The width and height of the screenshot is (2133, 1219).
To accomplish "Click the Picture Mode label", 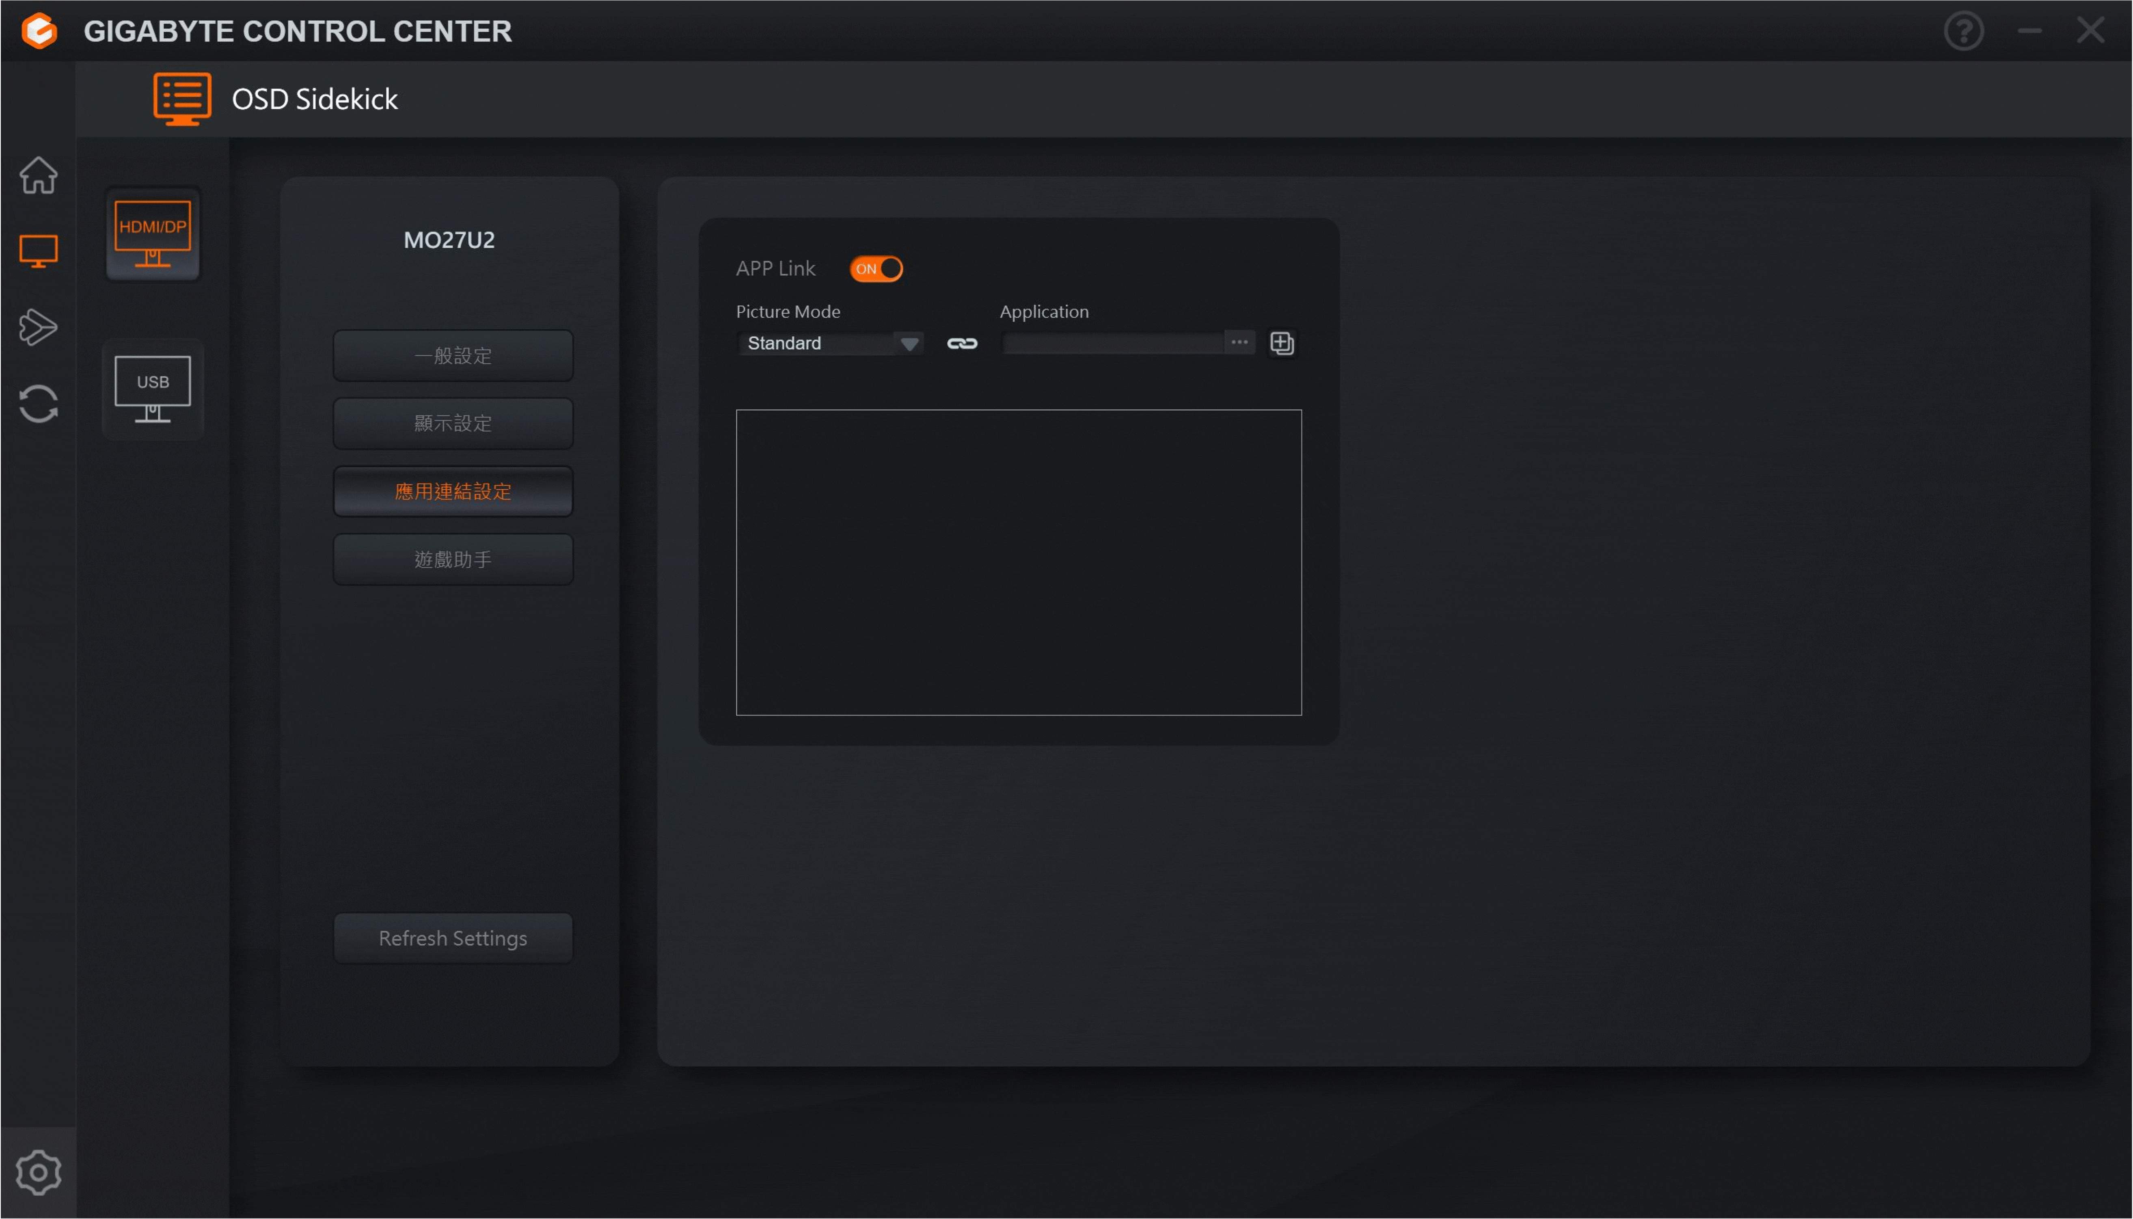I will pyautogui.click(x=788, y=311).
